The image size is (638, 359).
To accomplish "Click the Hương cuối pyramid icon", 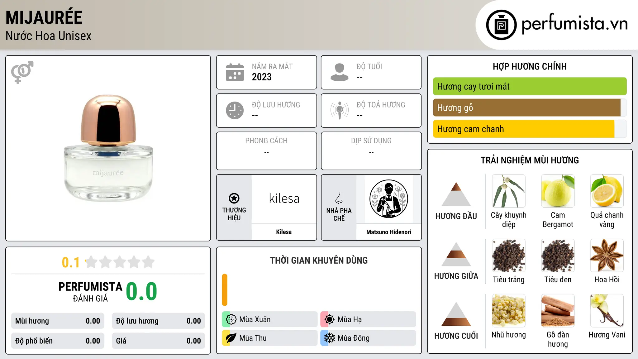I will [456, 314].
